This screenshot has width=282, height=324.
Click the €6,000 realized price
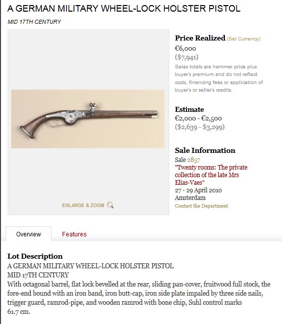pyautogui.click(x=185, y=49)
